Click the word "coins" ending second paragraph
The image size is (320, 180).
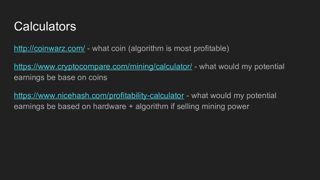(x=98, y=77)
